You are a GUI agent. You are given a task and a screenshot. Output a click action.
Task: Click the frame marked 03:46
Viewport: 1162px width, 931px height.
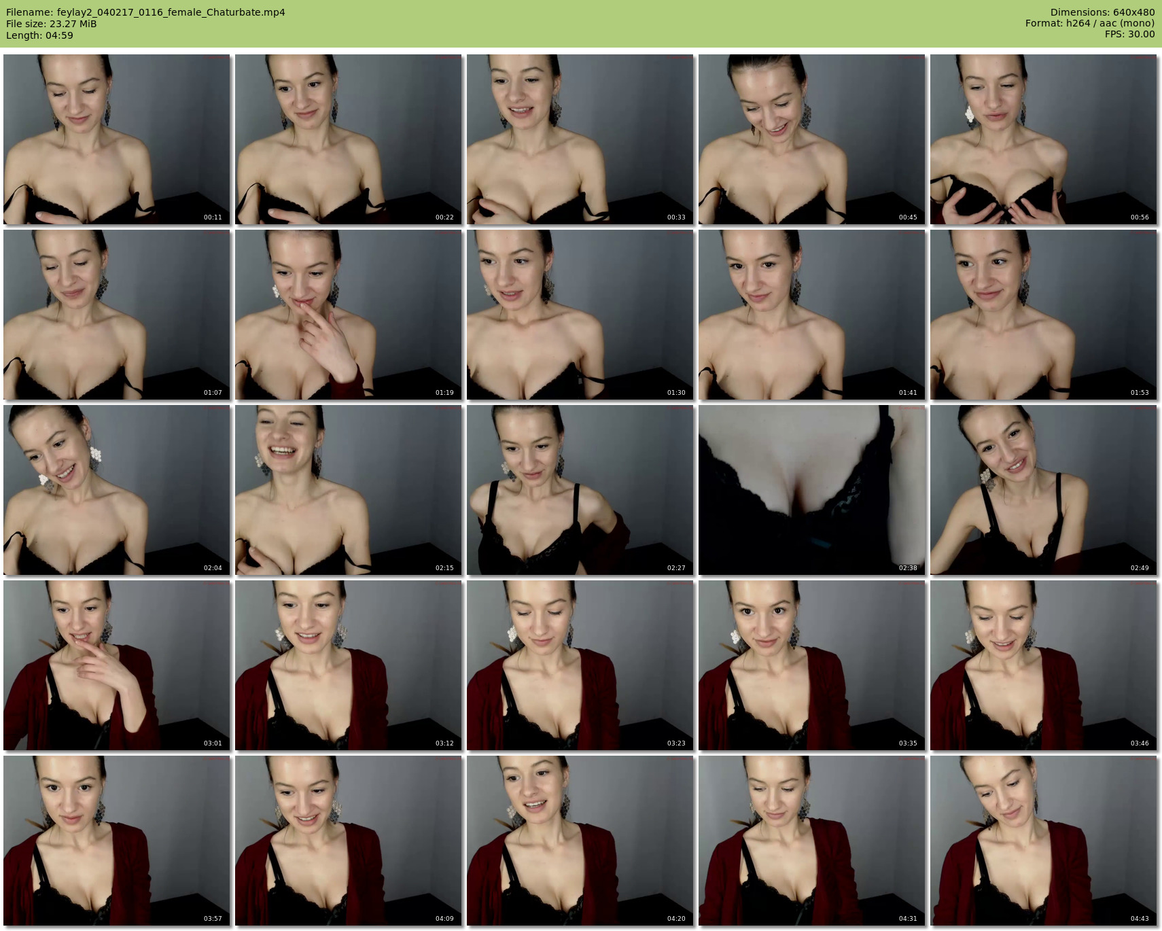[x=1044, y=665]
